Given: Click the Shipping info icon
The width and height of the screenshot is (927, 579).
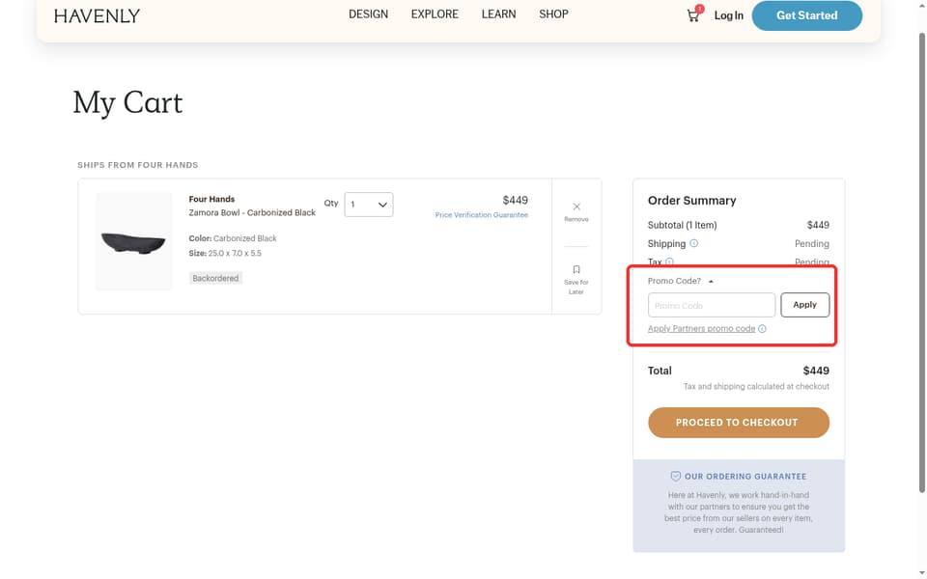Looking at the screenshot, I should click(x=694, y=243).
